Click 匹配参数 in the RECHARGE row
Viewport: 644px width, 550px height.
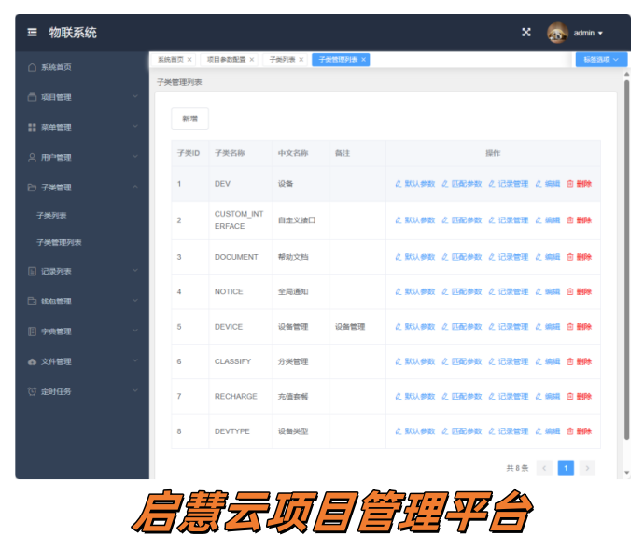(x=462, y=397)
